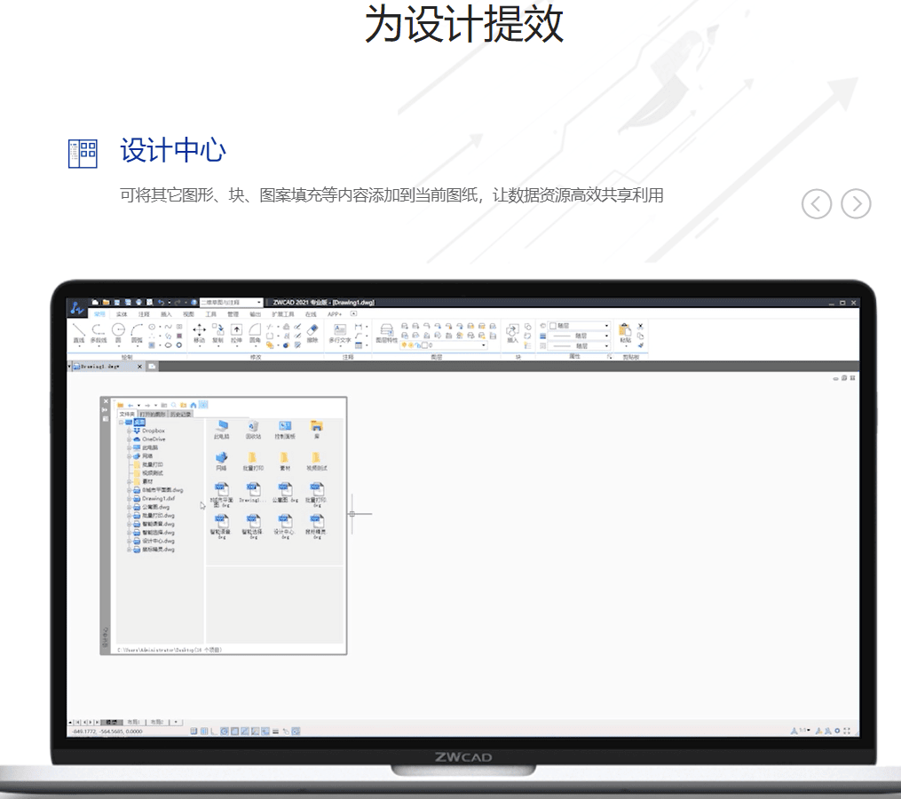Open the 图层特性 layer properties manager

click(386, 333)
